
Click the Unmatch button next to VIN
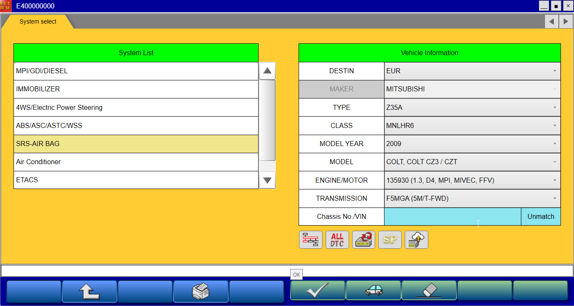[x=541, y=217]
